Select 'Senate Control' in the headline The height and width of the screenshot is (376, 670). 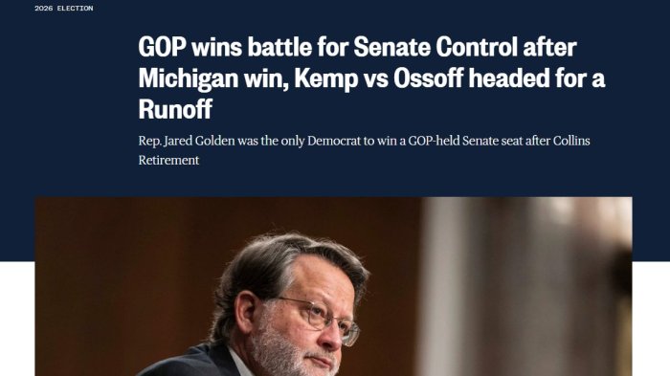click(435, 47)
